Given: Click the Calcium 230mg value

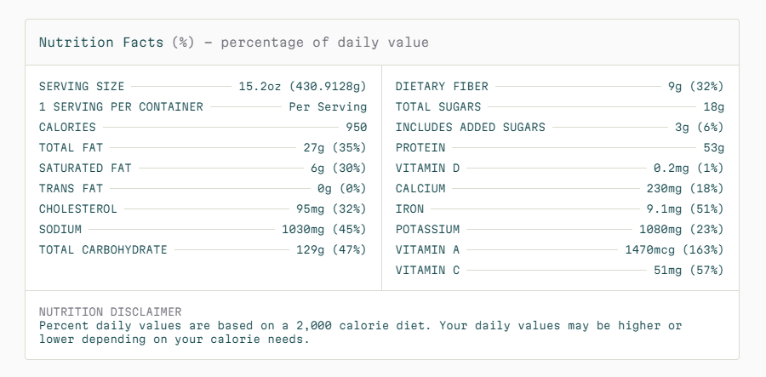Looking at the screenshot, I should pyautogui.click(x=685, y=189).
